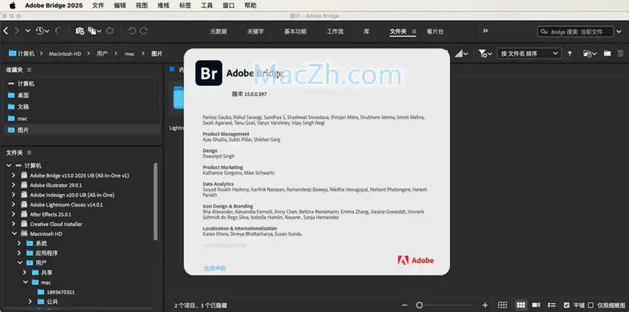The image size is (629, 312).
Task: Open the 文件夹 panel menu icon
Action: [x=29, y=153]
